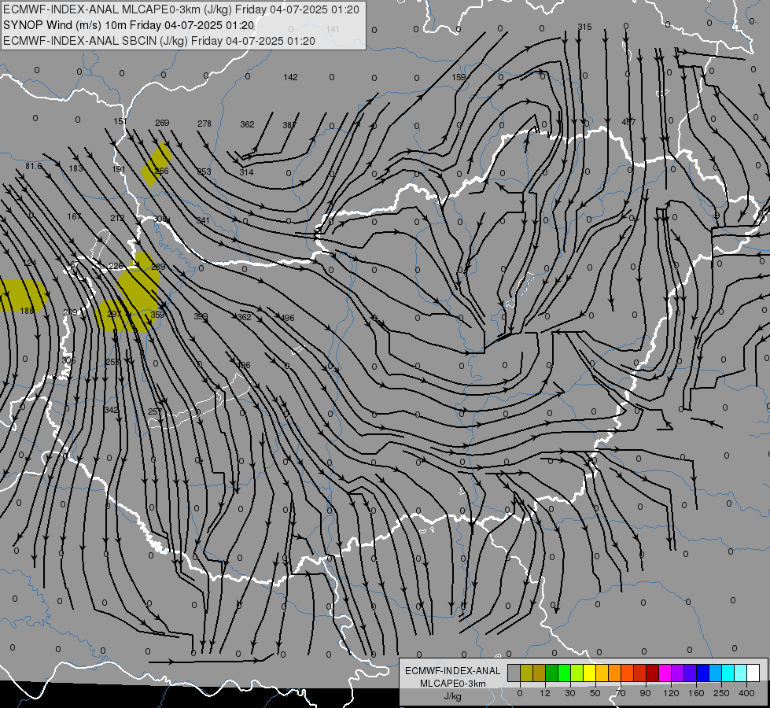Click the map value '342'

click(112, 410)
